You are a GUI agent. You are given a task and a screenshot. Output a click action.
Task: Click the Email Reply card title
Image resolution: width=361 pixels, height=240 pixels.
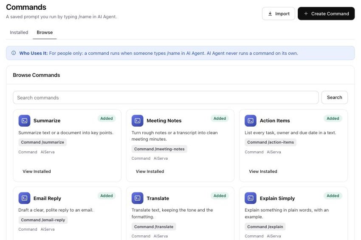point(47,198)
